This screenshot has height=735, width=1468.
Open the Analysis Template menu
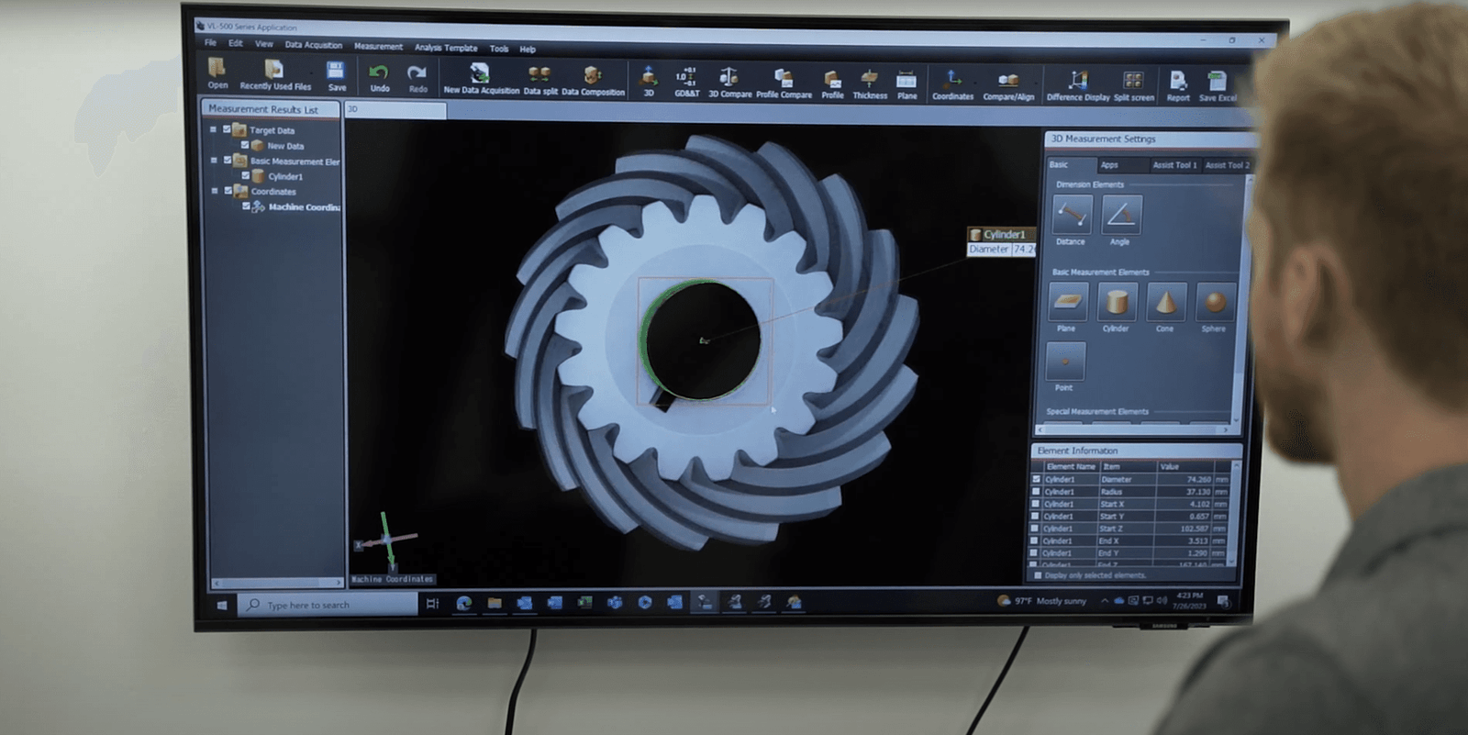(446, 48)
